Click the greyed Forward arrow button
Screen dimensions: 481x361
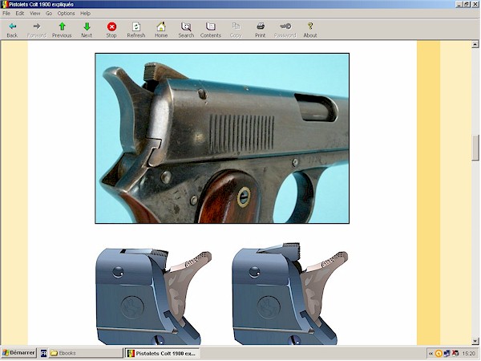pos(37,30)
